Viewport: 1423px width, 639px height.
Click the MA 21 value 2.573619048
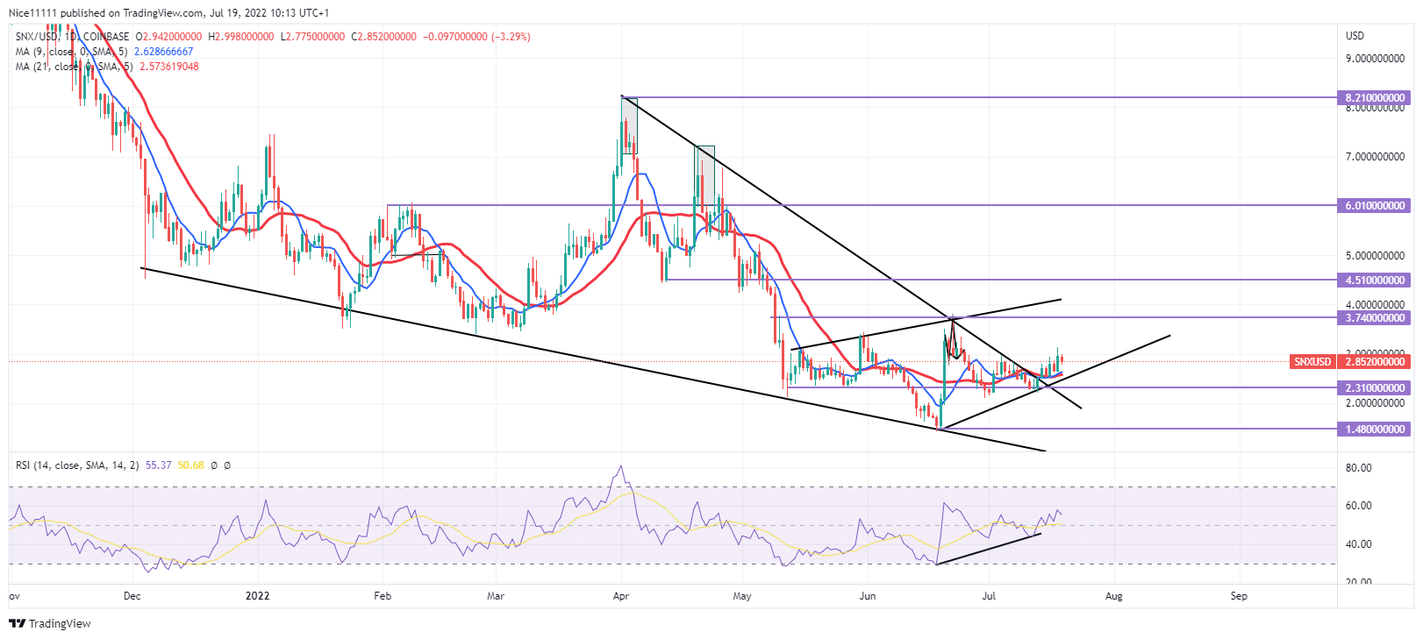tap(168, 67)
